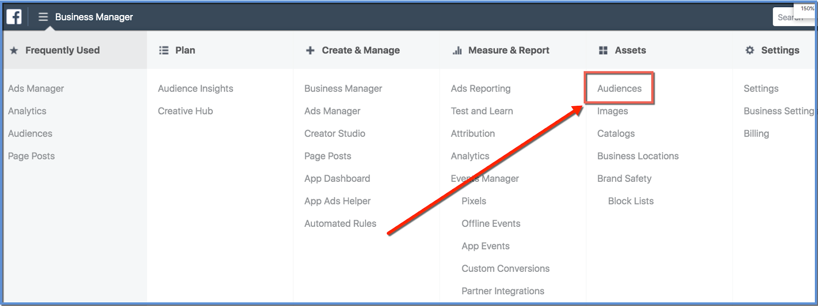The image size is (818, 306).
Task: Open Catalogs
Action: click(616, 133)
